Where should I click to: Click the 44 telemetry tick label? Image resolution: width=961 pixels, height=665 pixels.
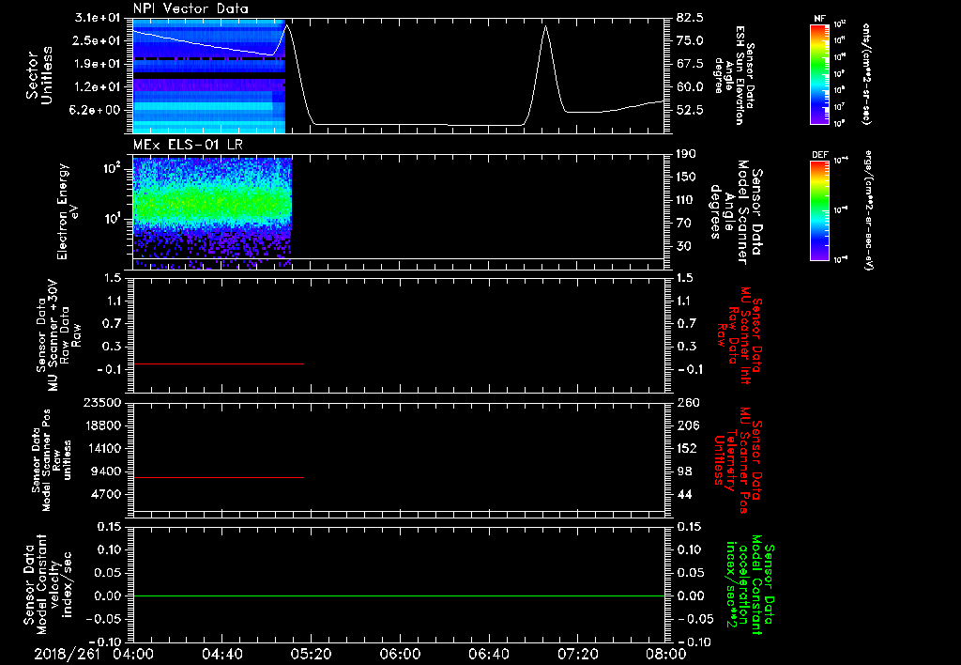click(x=684, y=494)
